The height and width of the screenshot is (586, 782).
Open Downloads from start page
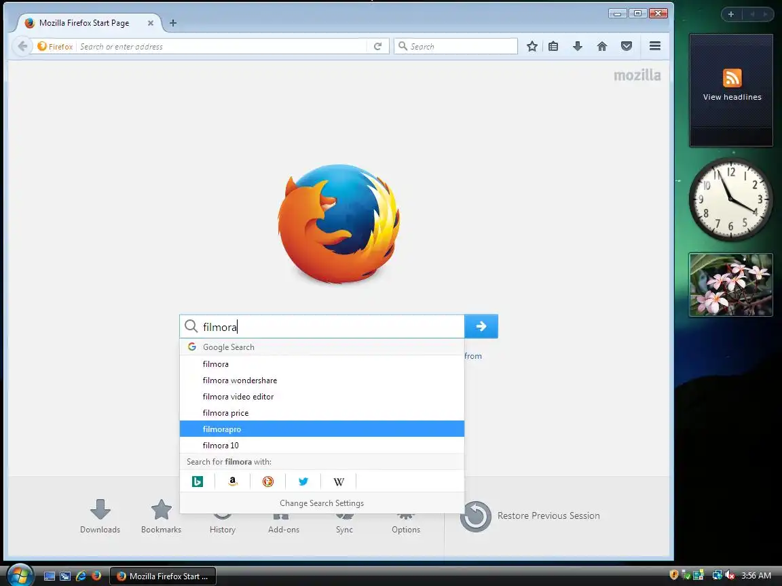[x=100, y=516]
